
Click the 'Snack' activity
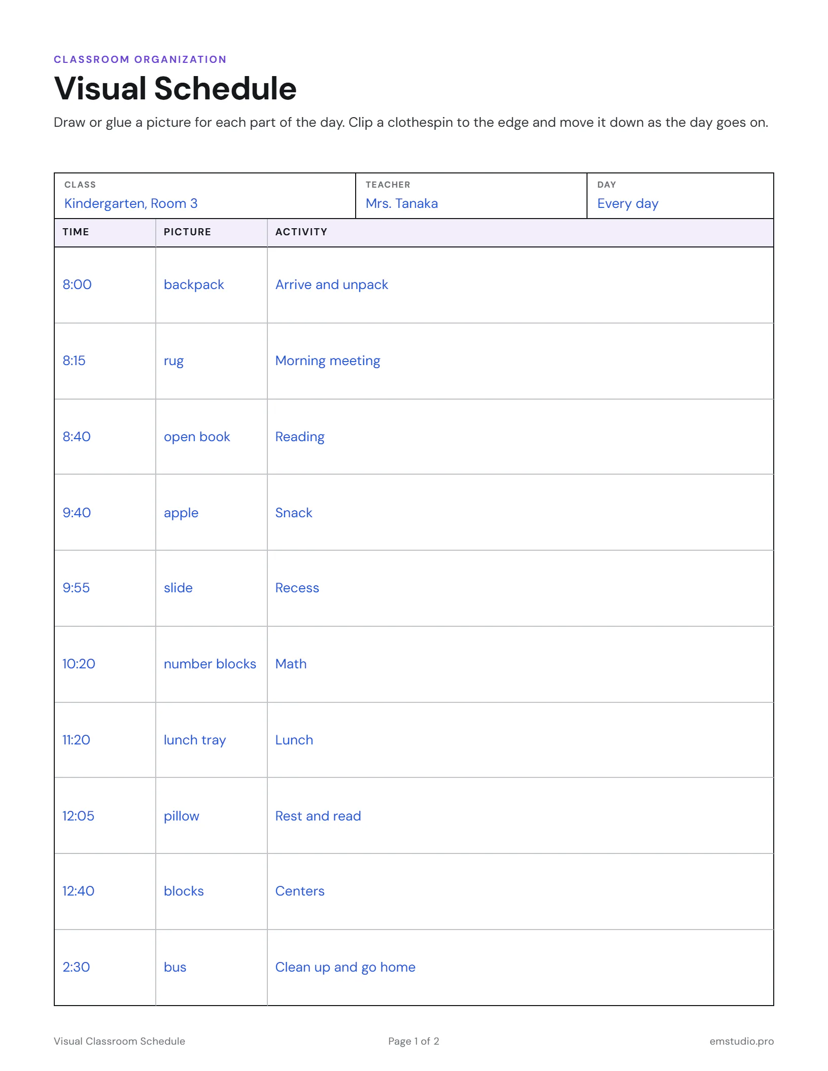click(x=520, y=512)
